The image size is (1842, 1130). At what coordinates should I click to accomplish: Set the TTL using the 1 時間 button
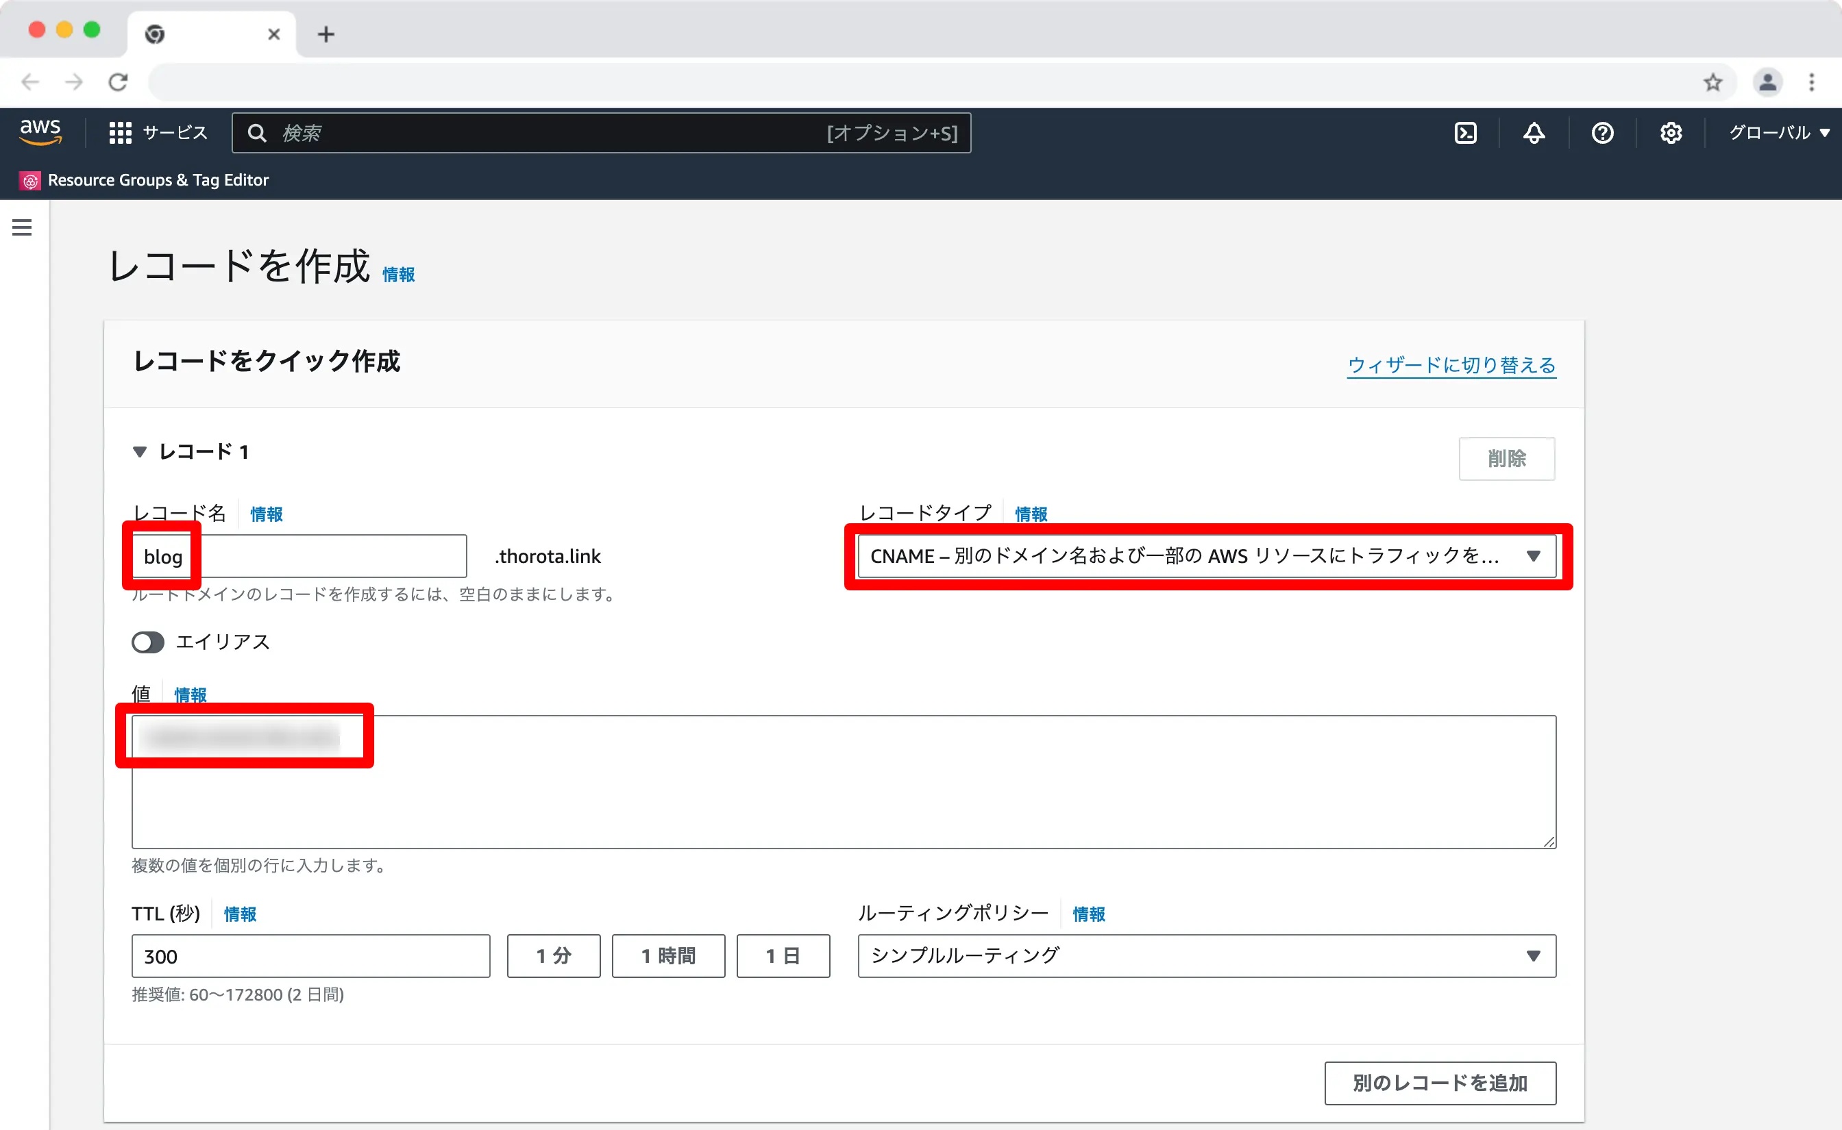(x=667, y=956)
